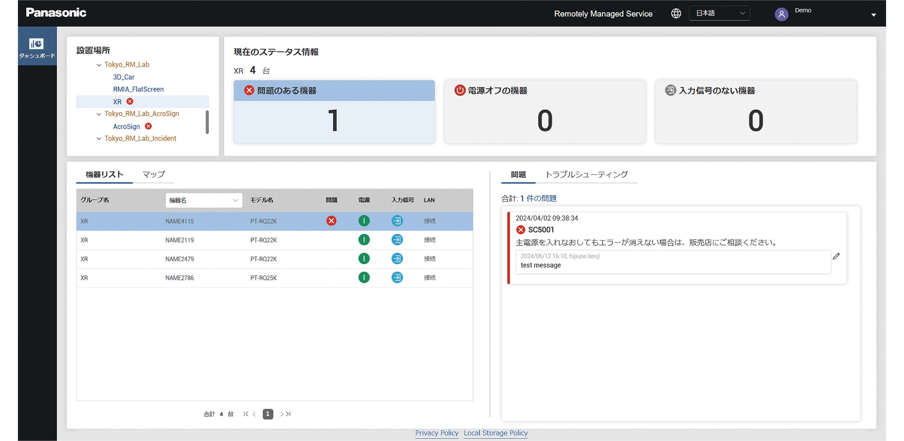Screen dimensions: 904x441
Task: Click the red error icon beside AcroSign
Action: click(x=148, y=126)
